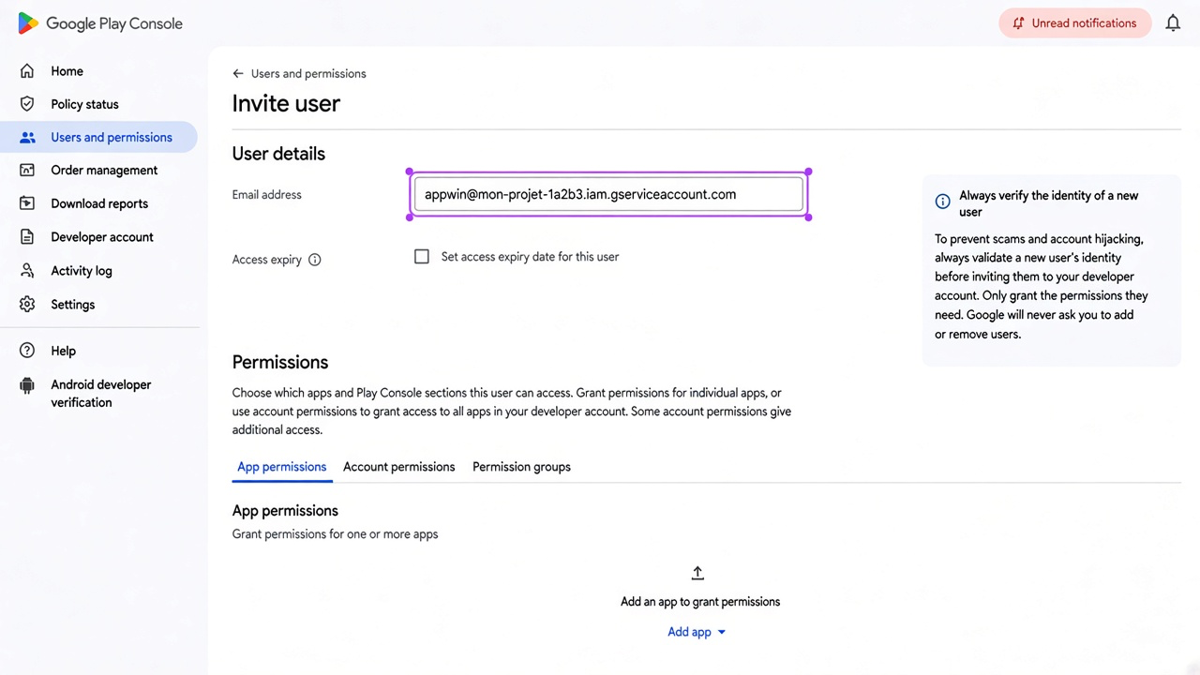This screenshot has width=1200, height=675.
Task: Click the Access expiry info icon
Action: click(315, 260)
